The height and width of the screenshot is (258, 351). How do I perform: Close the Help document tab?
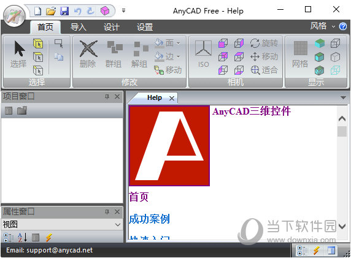172,98
